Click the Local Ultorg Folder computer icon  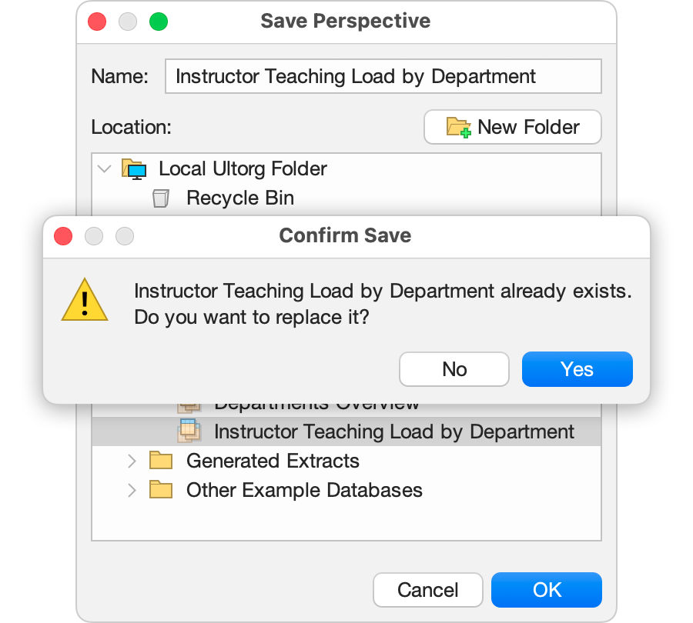click(135, 168)
